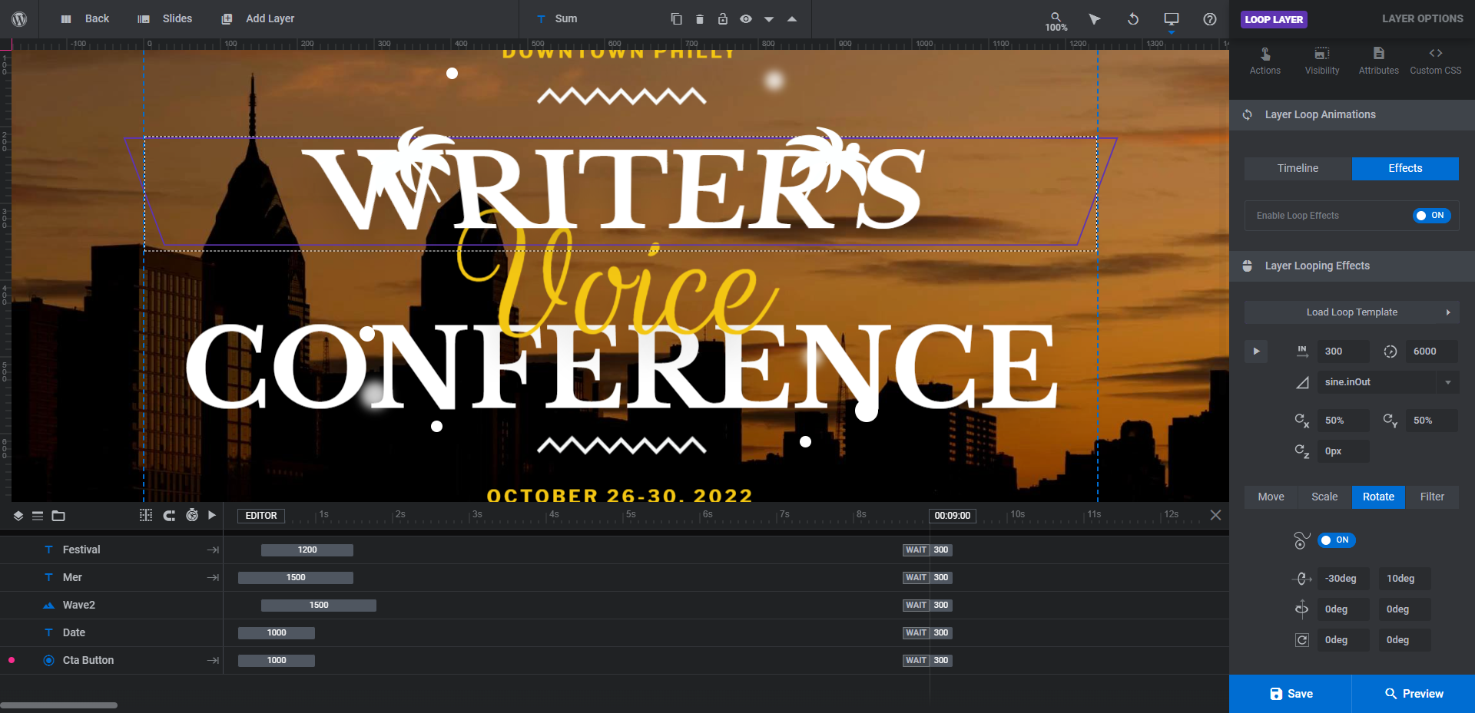Switch to the Filter effect tab

1432,497
